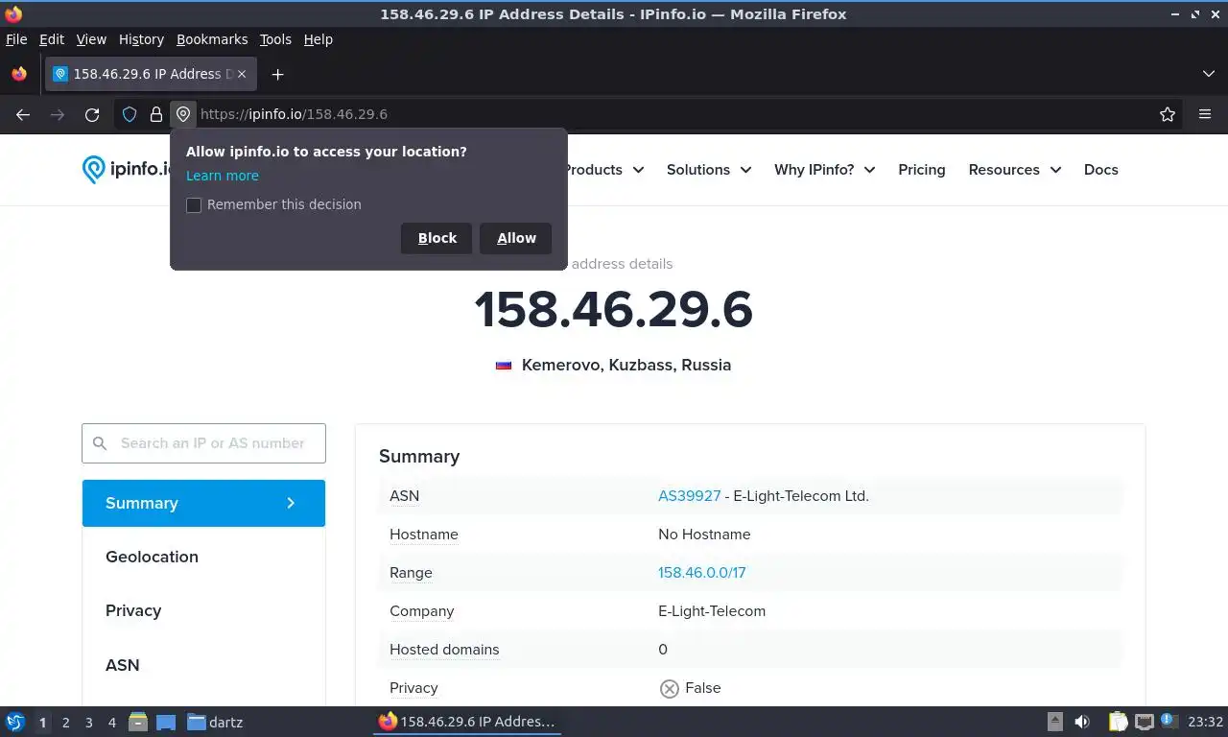
Task: Open the 158.46.0.0/17 range link
Action: 702,573
